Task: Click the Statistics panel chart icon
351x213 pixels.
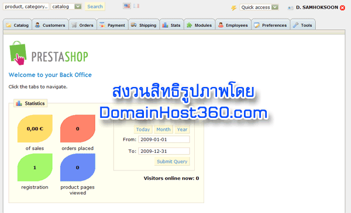Action: click(19, 103)
